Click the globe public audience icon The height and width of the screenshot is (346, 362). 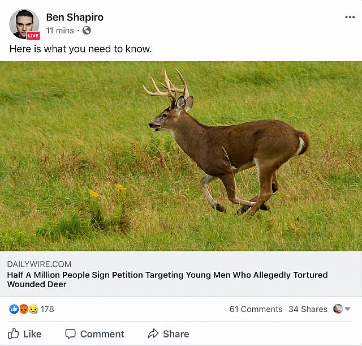(x=87, y=30)
